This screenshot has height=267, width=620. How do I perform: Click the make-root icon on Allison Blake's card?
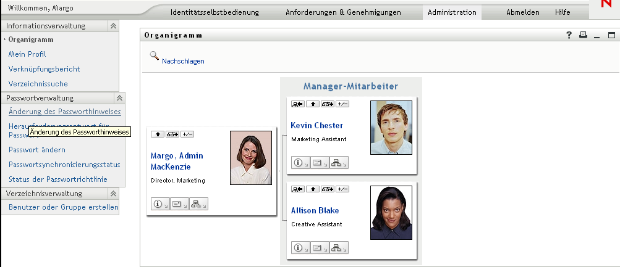click(298, 189)
